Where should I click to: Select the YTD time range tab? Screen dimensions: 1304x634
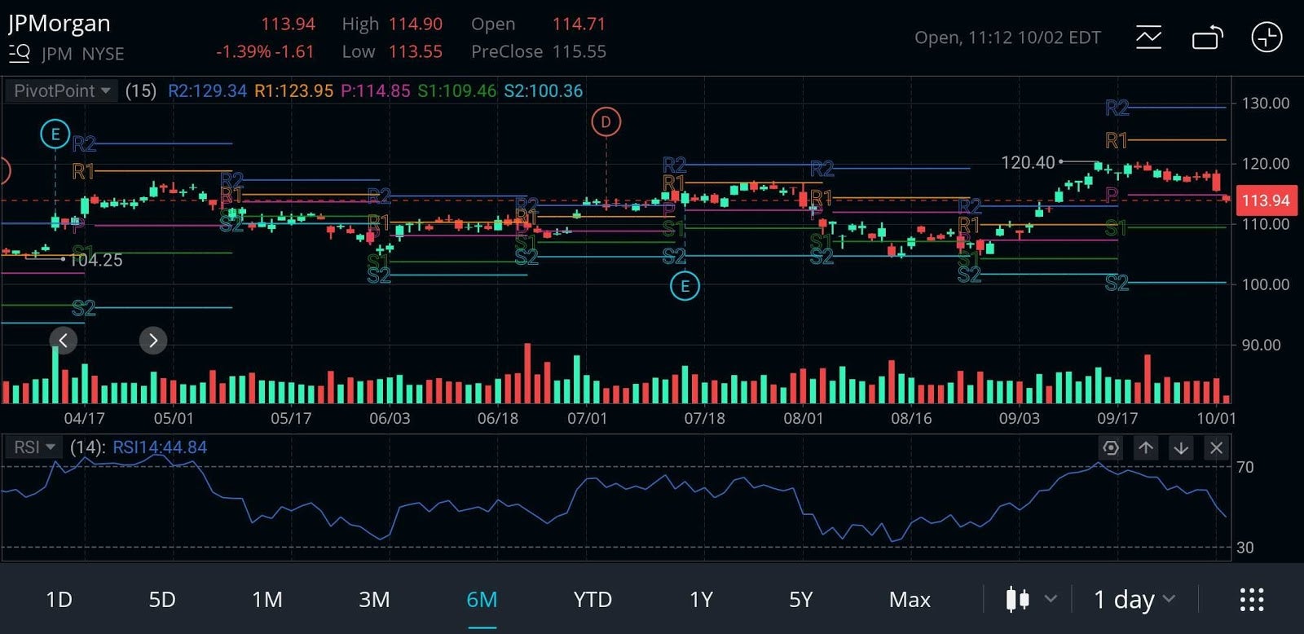[x=593, y=600]
